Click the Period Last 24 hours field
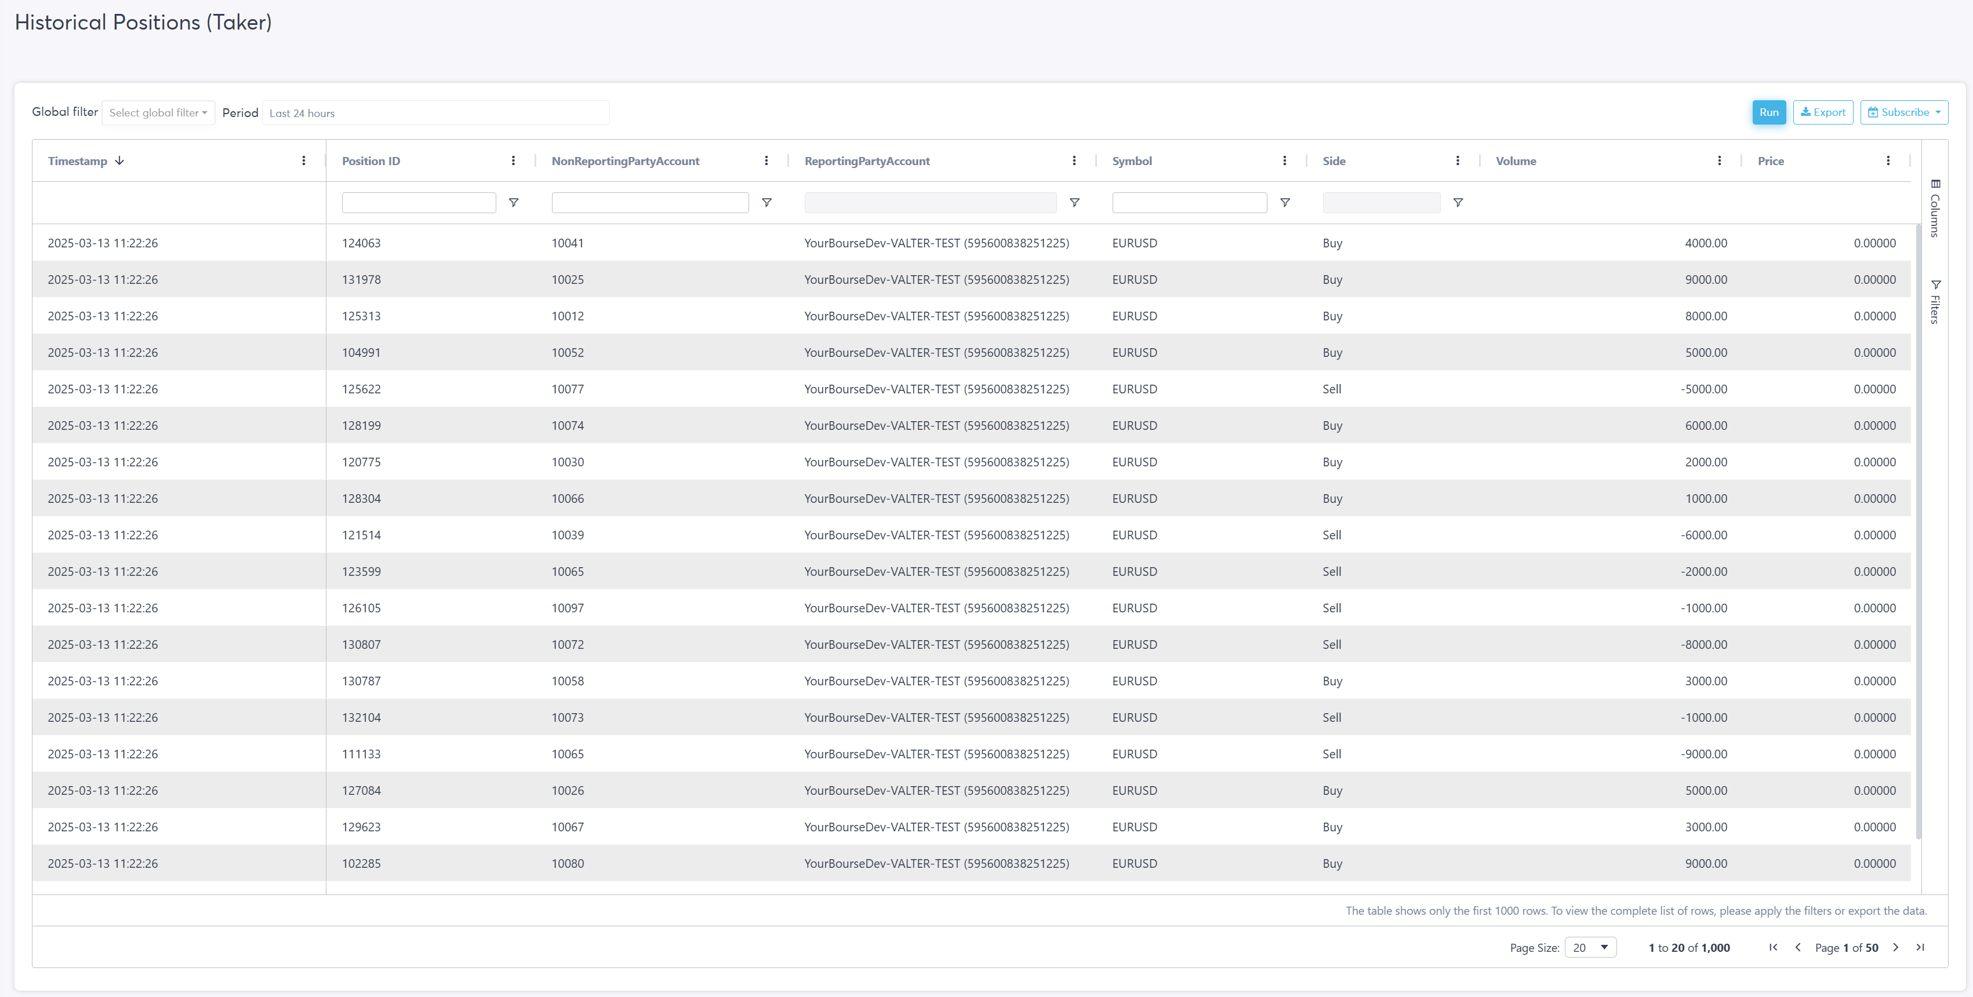The image size is (1973, 997). (435, 113)
